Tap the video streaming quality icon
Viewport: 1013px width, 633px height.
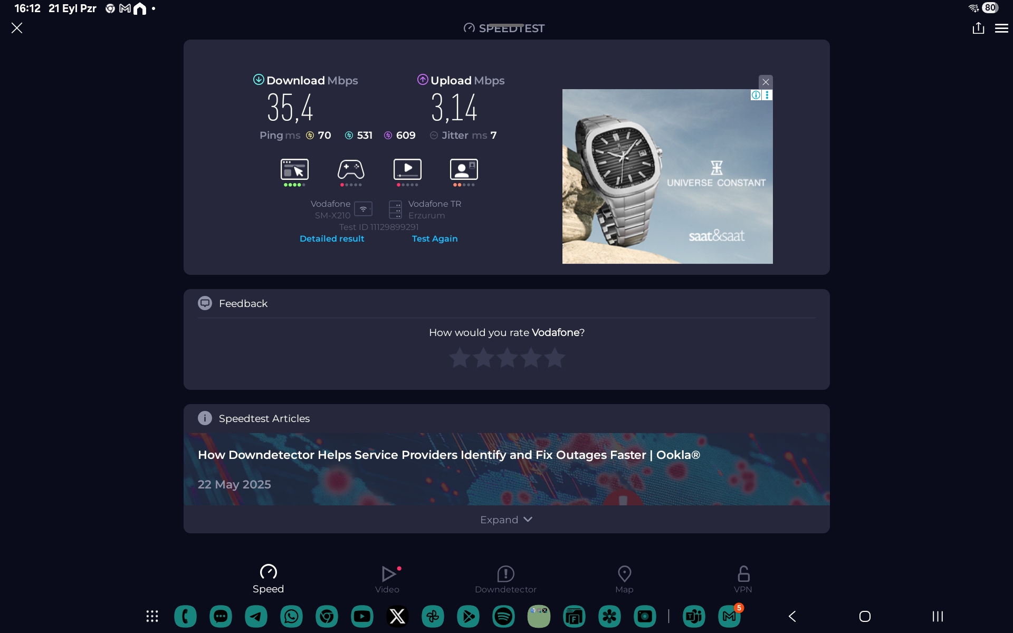[407, 170]
